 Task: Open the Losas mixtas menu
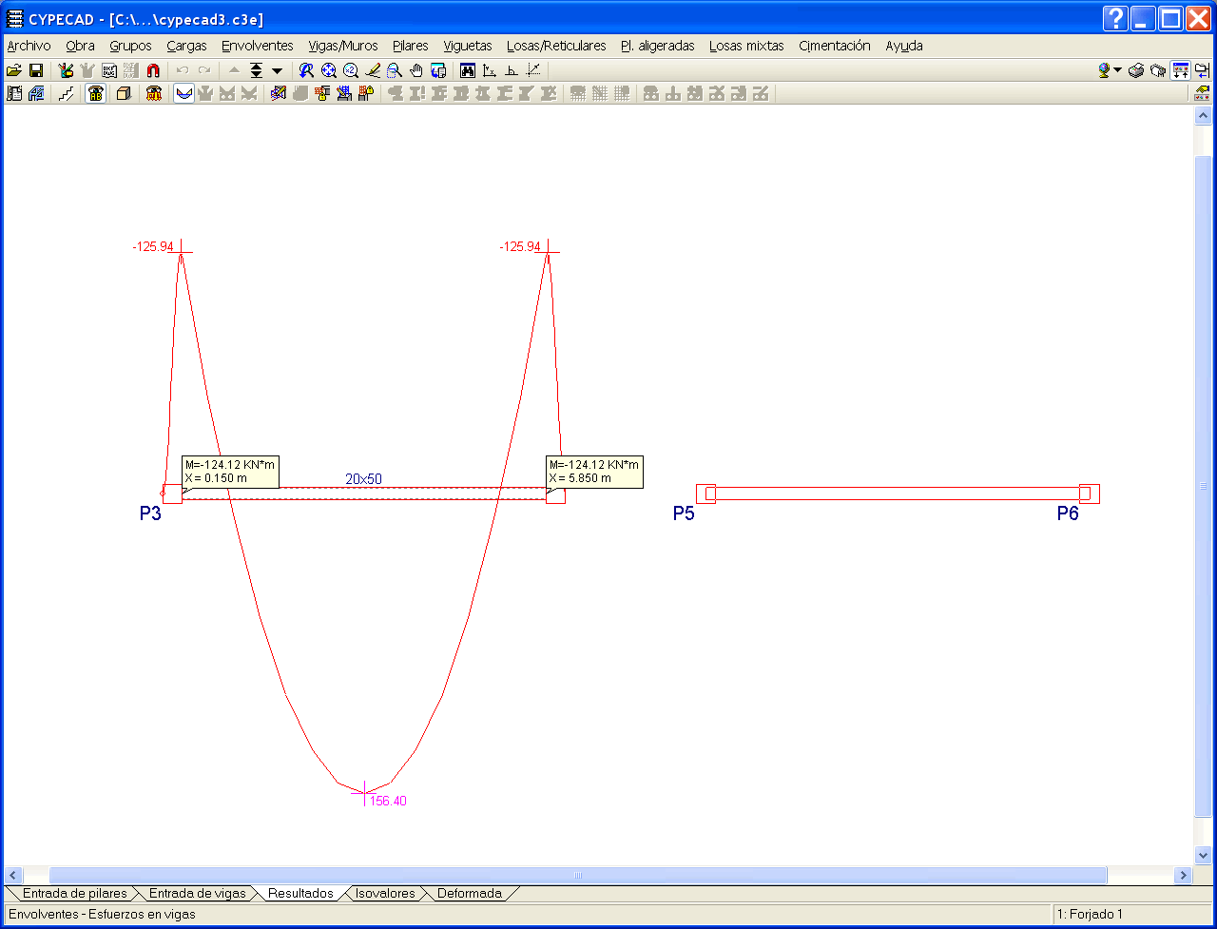point(746,46)
